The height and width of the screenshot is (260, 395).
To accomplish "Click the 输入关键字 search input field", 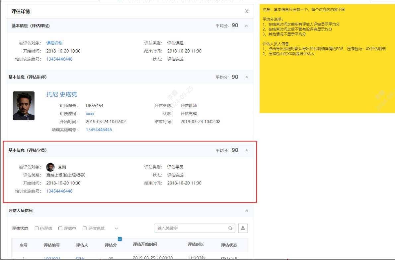I will coord(186,228).
